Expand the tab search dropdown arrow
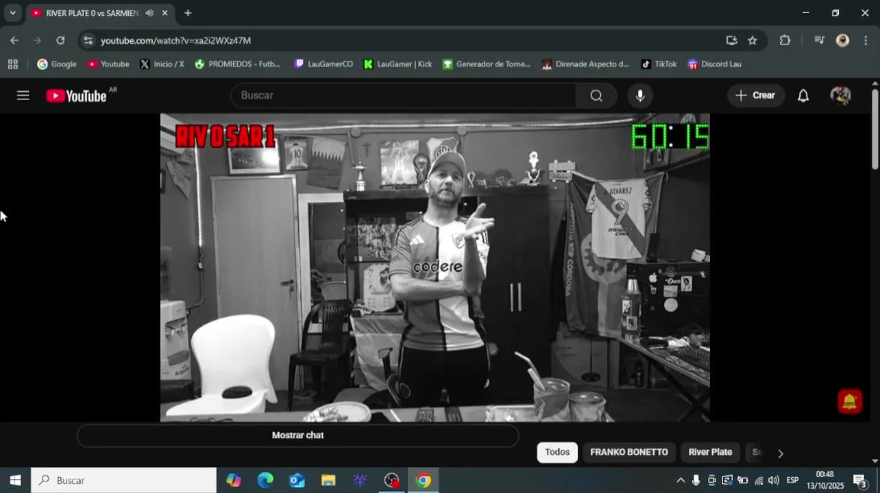Image resolution: width=880 pixels, height=493 pixels. tap(12, 13)
